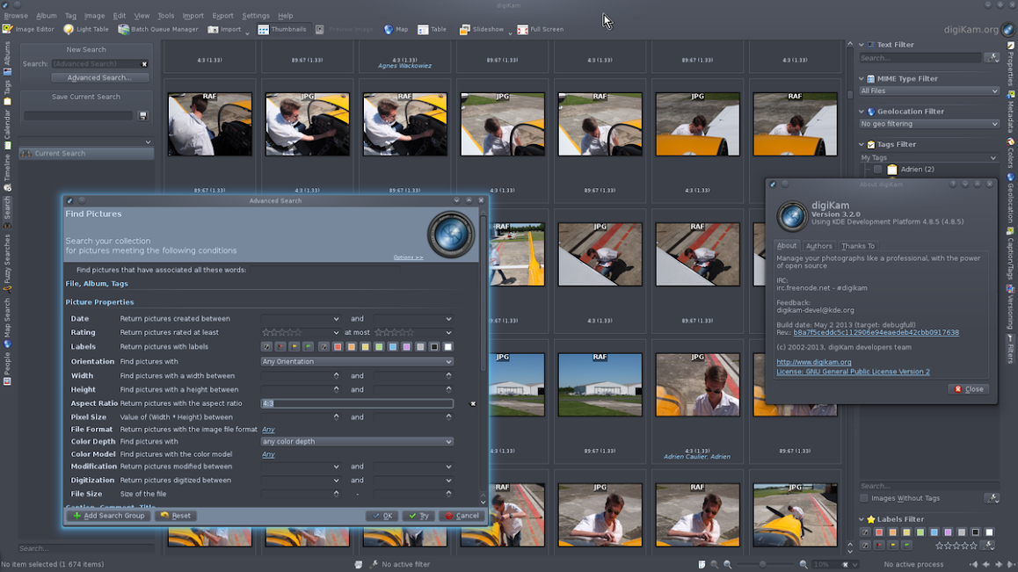Screen dimensions: 1018x572
Task: Toggle the red flag pick label filter
Action: click(x=879, y=546)
